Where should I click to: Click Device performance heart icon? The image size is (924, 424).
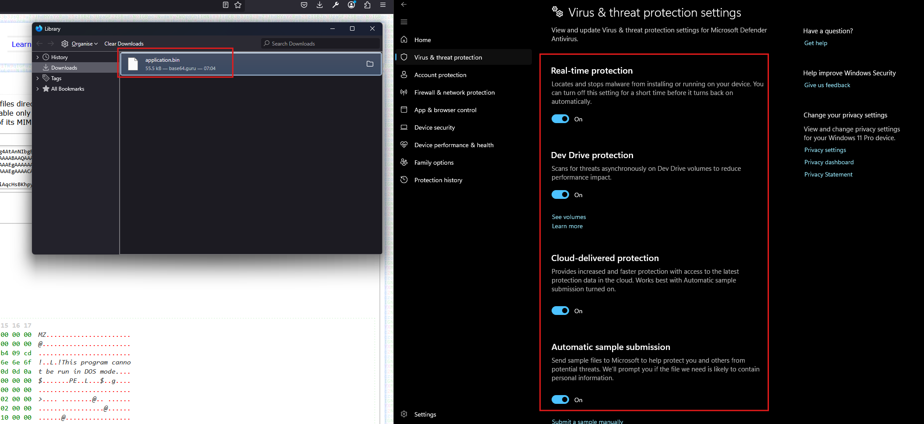(404, 145)
